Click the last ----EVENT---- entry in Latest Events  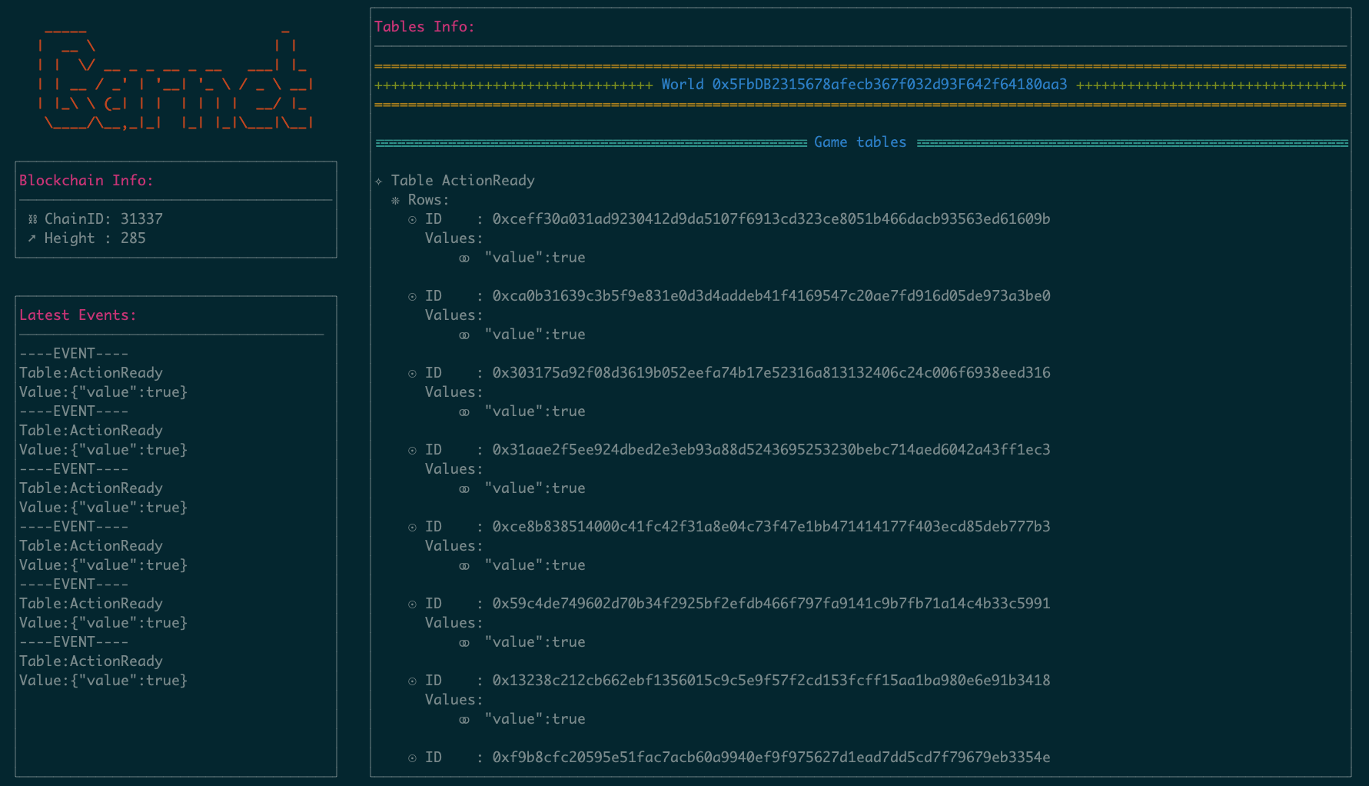tap(74, 642)
